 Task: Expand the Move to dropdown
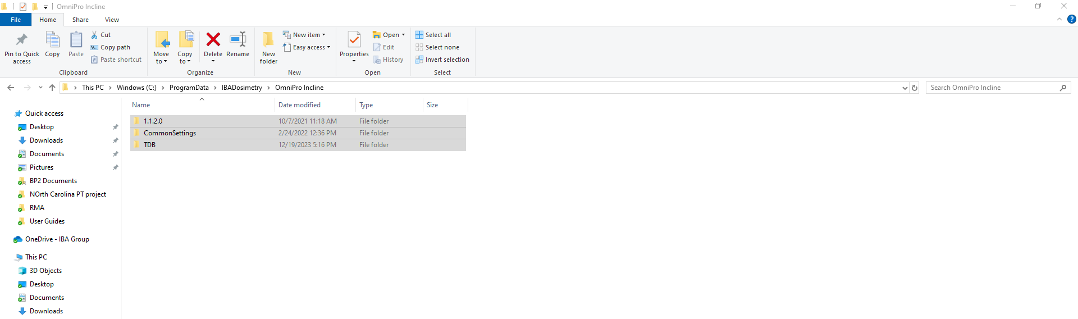click(161, 61)
